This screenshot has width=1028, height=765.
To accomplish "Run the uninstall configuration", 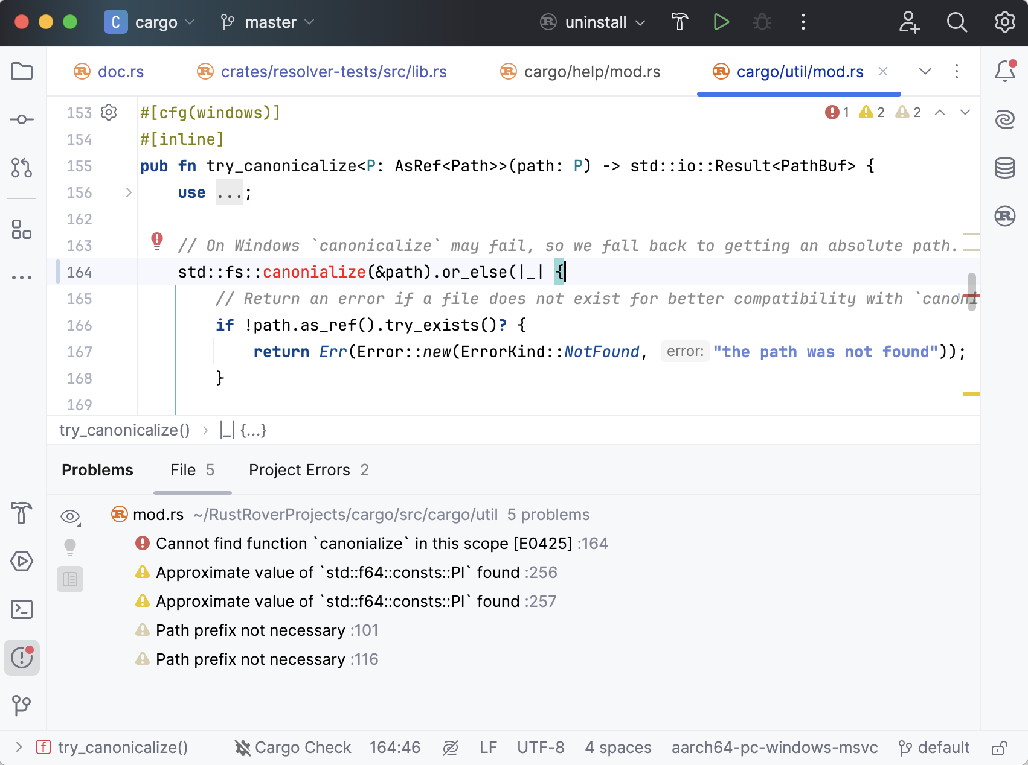I will click(721, 22).
